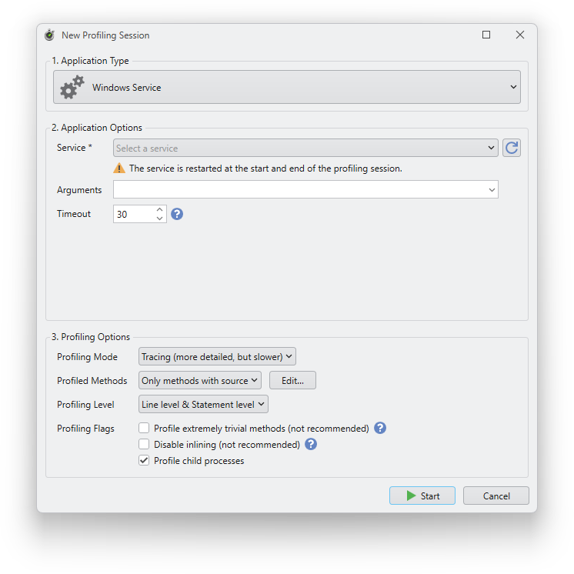Viewport: 574px width, 574px height.
Task: Maximize the New Profiling Session window
Action: [x=486, y=35]
